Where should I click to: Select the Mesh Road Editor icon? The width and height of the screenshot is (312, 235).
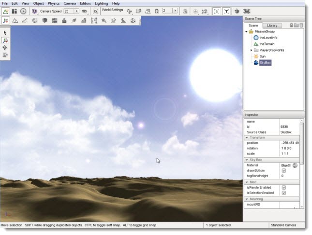(x=84, y=20)
